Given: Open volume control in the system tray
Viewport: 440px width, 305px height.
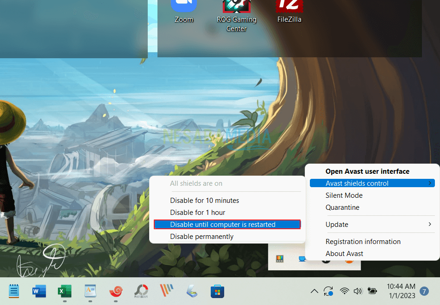Looking at the screenshot, I should 358,291.
